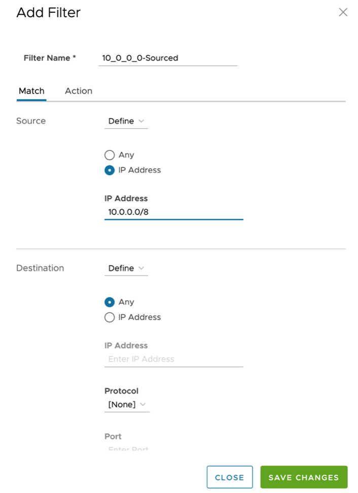
Task: Switch to the Match tab
Action: [x=31, y=91]
